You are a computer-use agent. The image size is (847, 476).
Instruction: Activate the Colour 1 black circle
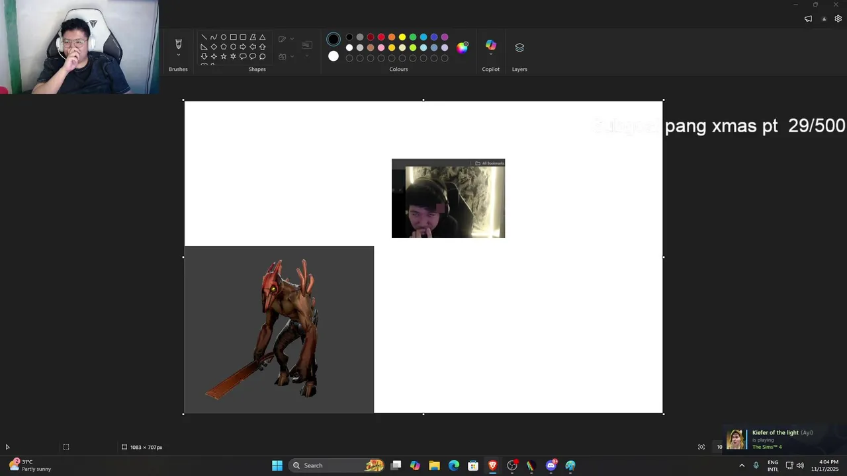tap(334, 40)
